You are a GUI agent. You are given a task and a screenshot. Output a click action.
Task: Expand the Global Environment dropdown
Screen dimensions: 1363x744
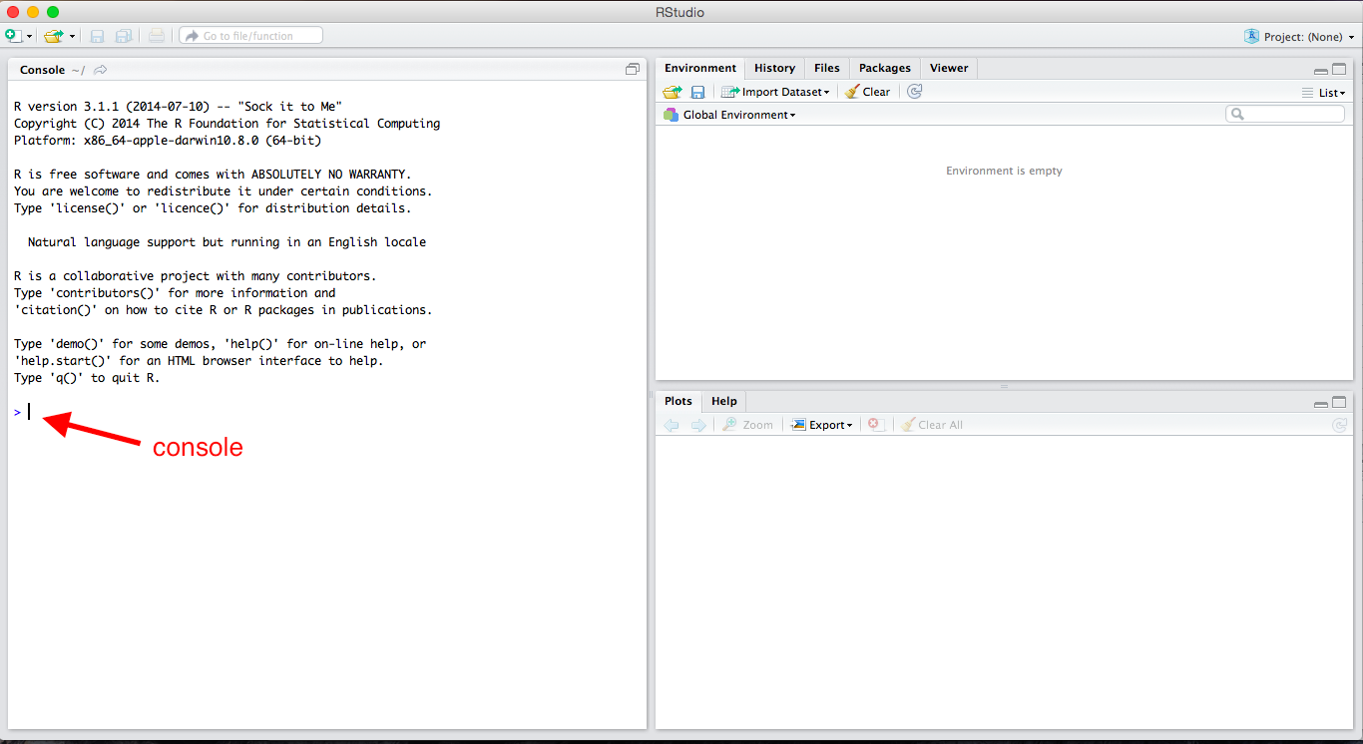click(x=730, y=115)
